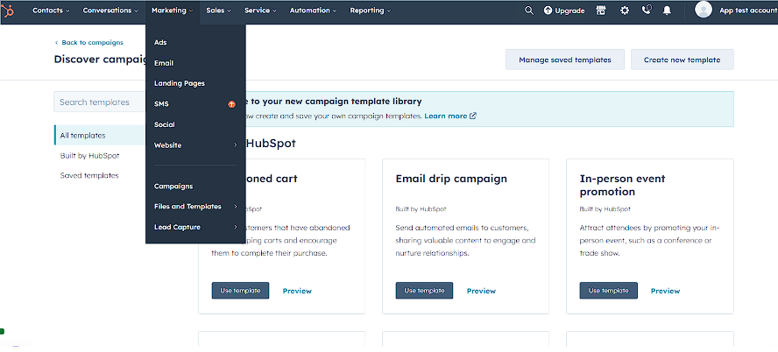Open the Settings gear icon
Image resolution: width=778 pixels, height=352 pixels.
tap(625, 11)
